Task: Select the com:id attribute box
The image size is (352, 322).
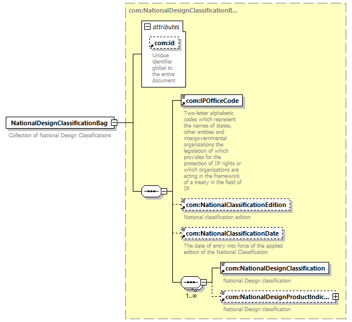Action: (163, 43)
